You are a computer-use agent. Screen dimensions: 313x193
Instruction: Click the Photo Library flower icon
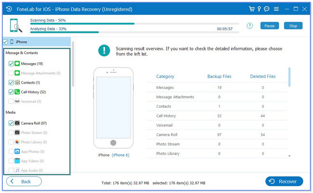click(17, 142)
